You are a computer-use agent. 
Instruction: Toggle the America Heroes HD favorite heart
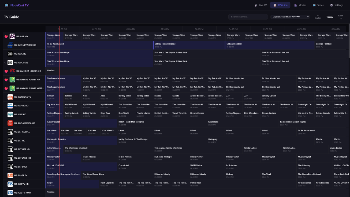pyautogui.click(x=6, y=71)
